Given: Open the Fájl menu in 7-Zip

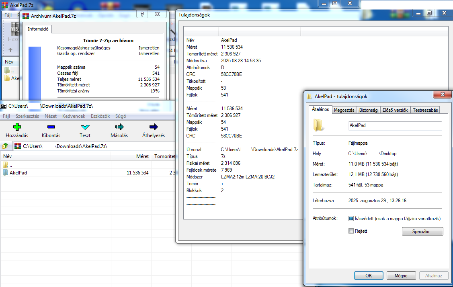Looking at the screenshot, I should click(6, 116).
